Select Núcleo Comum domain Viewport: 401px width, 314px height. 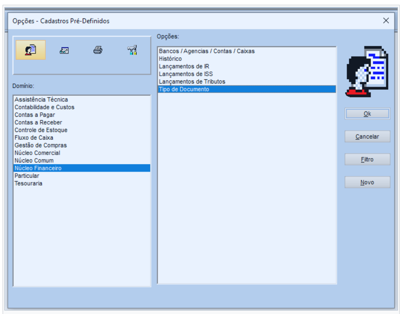pyautogui.click(x=81, y=161)
